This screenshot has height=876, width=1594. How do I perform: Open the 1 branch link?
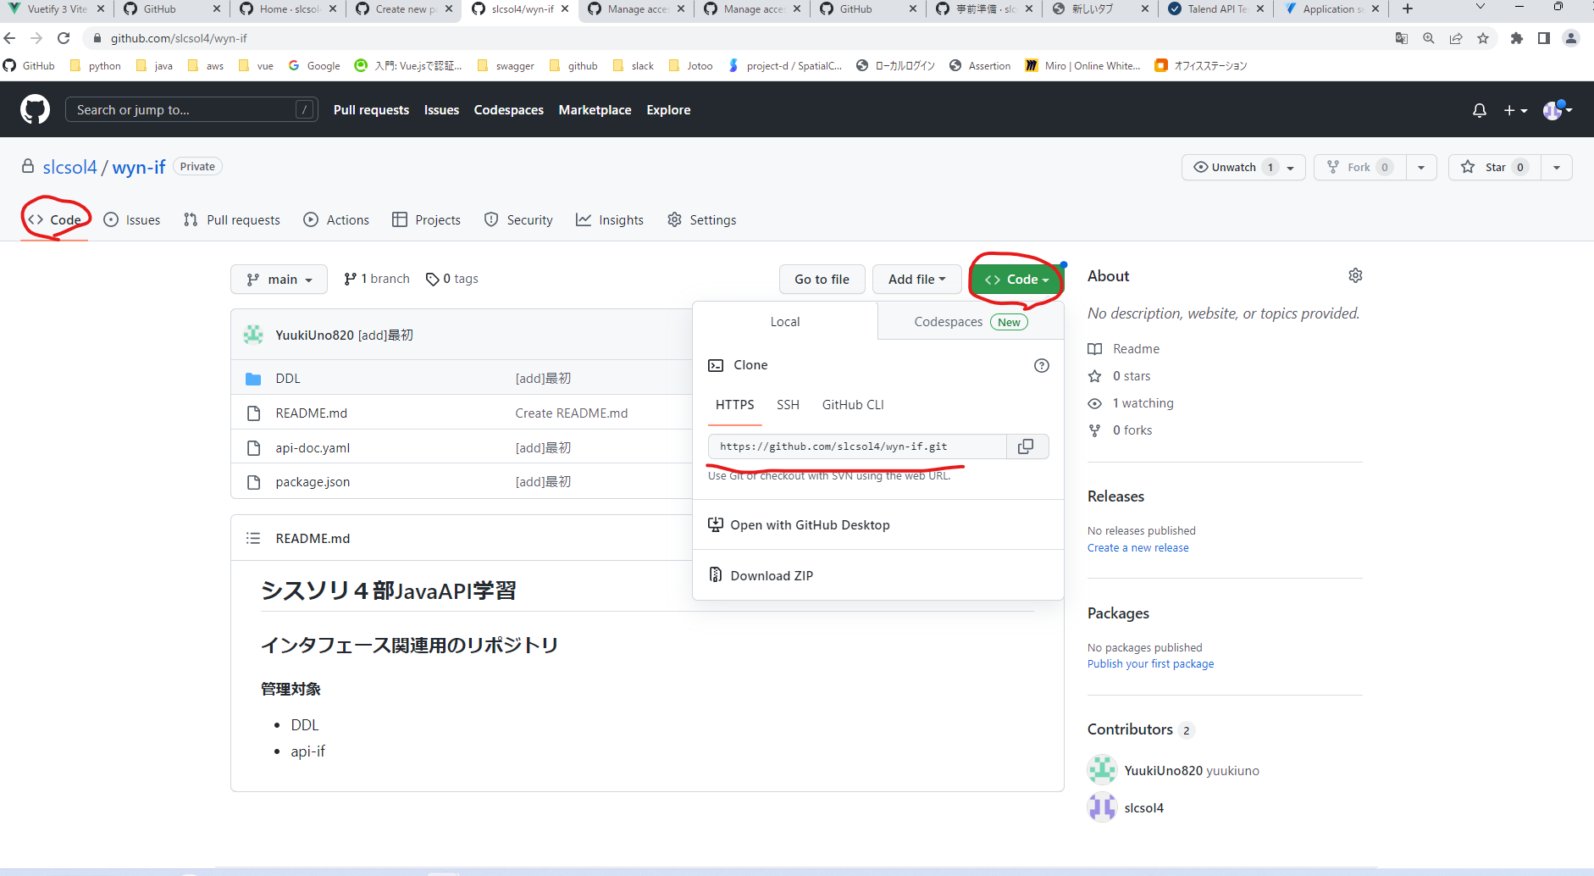pos(377,279)
